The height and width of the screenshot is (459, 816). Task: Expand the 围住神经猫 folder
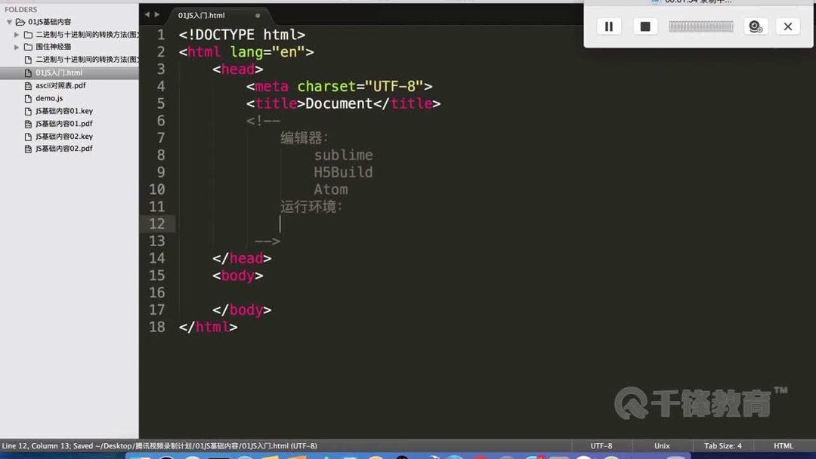[x=16, y=47]
